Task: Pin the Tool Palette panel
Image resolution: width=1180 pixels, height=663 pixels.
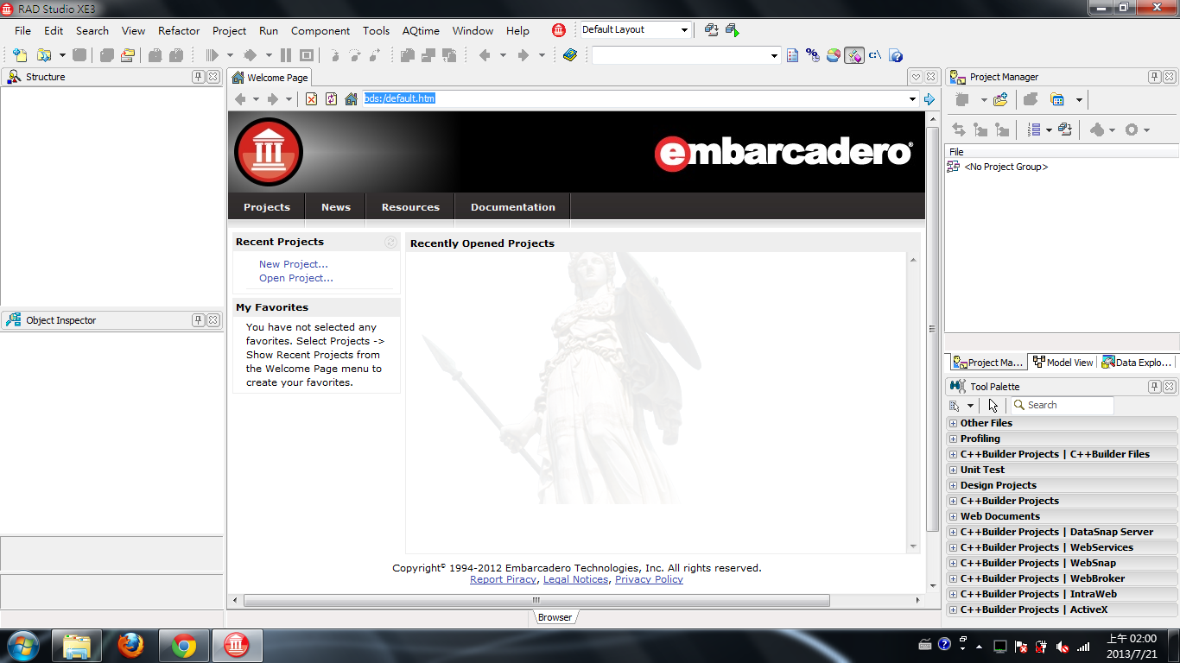Action: coord(1154,387)
